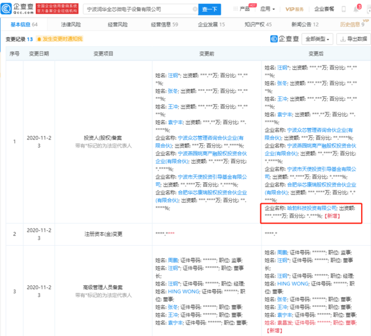Image resolution: width=371 pixels, height=336 pixels.
Task: Clear the search box with the X icon
Action: (192, 9)
